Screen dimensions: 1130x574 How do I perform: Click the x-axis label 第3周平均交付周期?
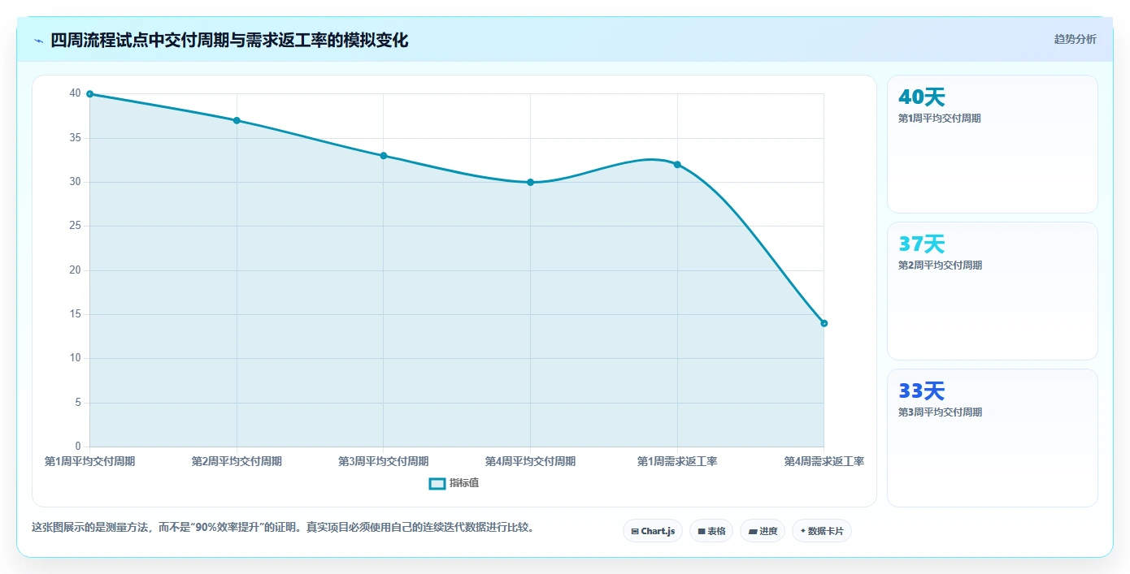click(x=383, y=461)
